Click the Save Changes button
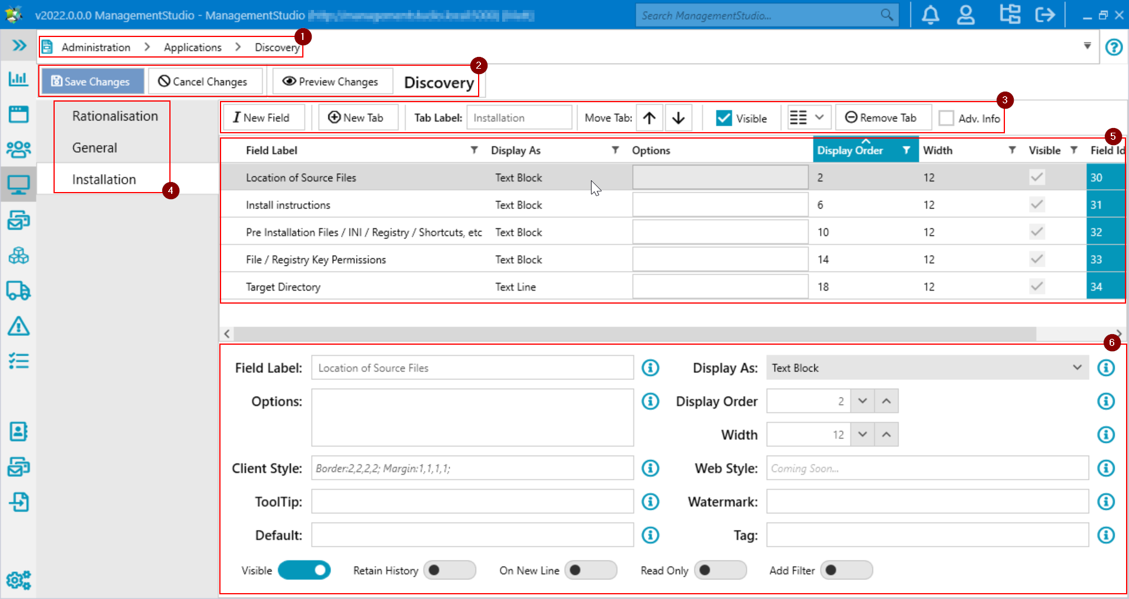 [92, 81]
